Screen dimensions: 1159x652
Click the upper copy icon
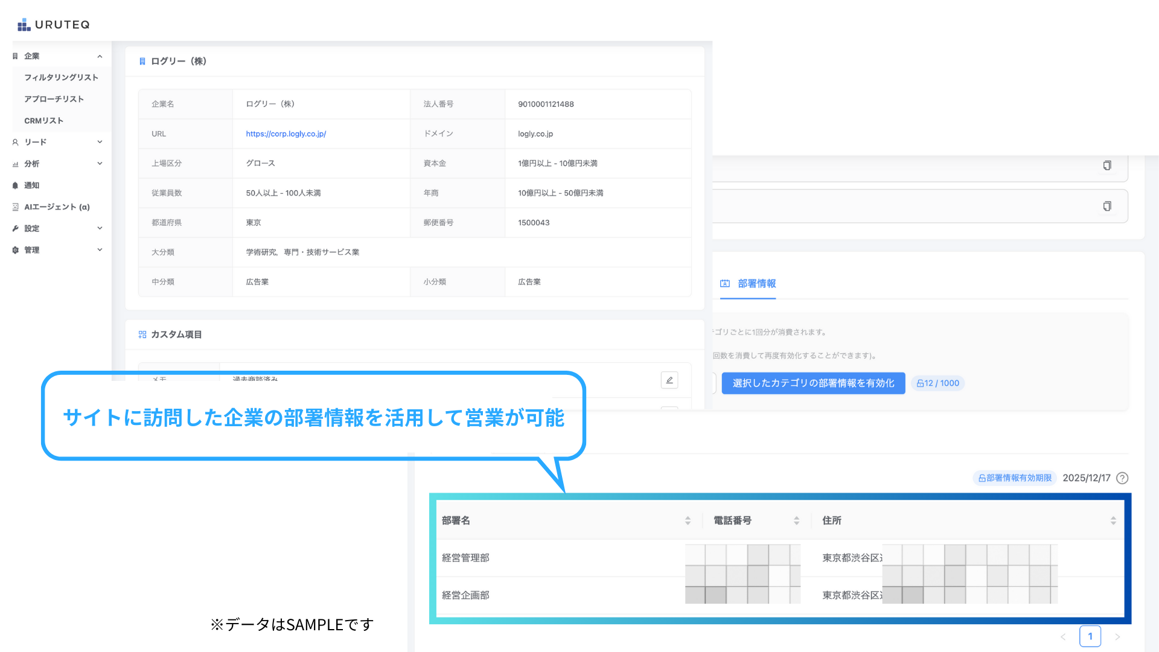1107,165
